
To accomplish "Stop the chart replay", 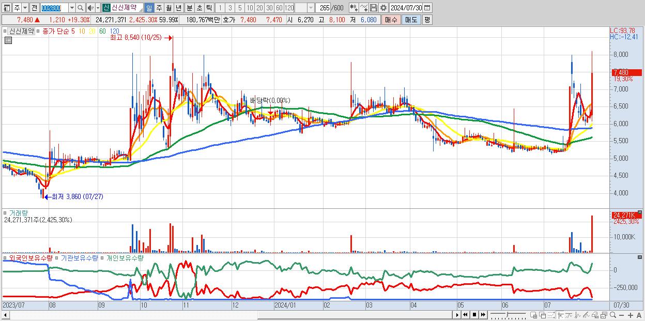I will [x=474, y=315].
